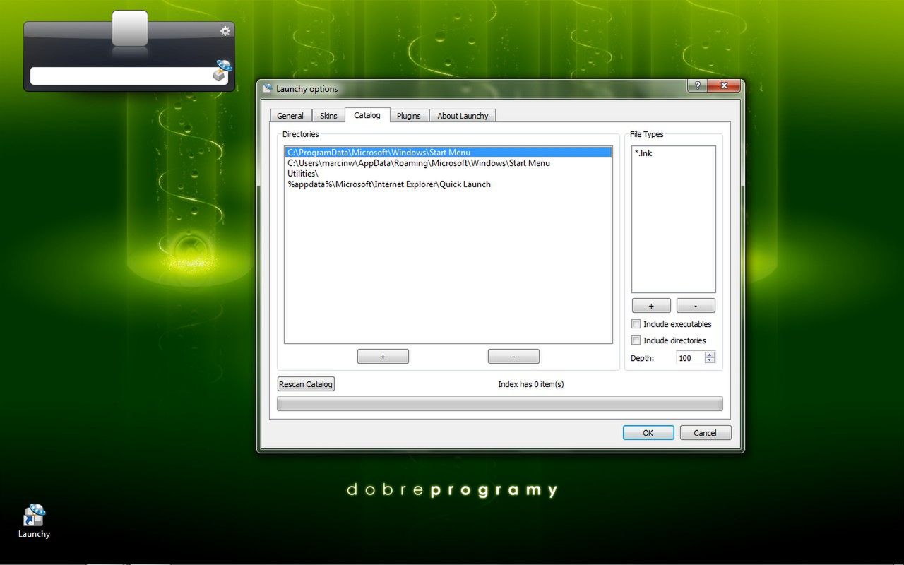Remove selected directory with minus button
This screenshot has width=904, height=565.
point(513,357)
